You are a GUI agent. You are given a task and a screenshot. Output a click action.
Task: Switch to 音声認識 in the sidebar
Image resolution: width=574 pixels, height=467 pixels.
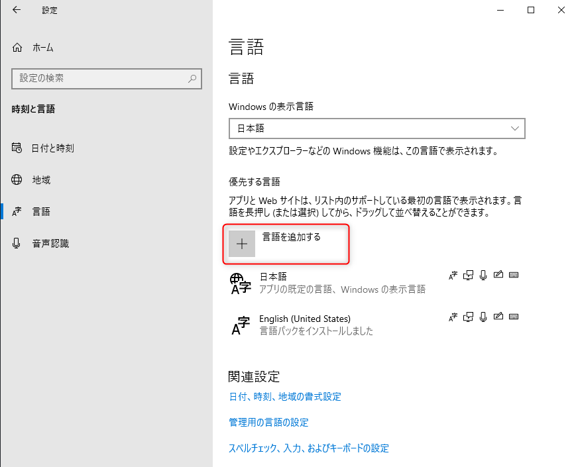coord(50,244)
